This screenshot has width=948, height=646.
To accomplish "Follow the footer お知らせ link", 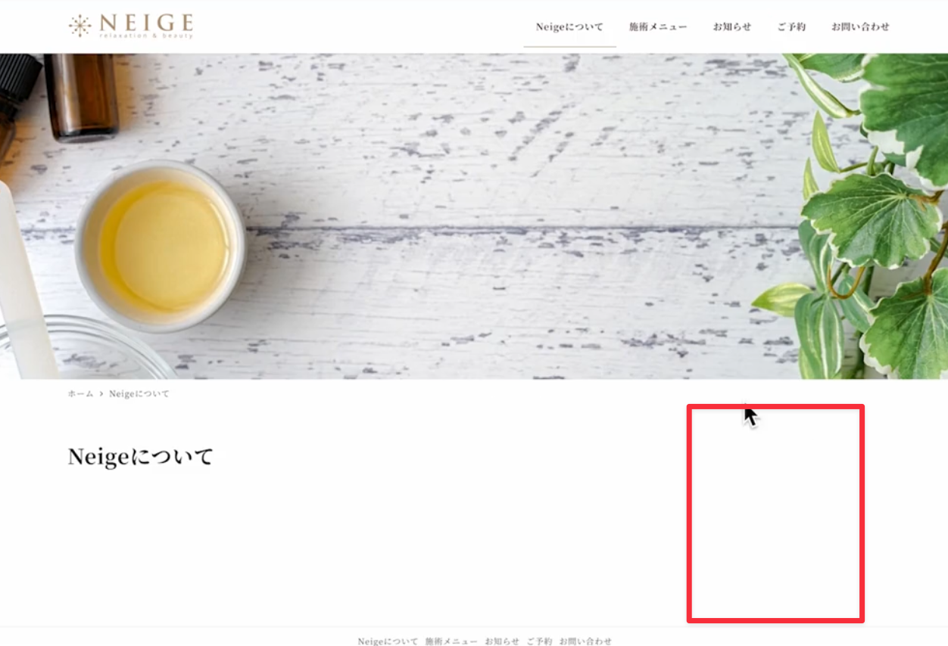I will (x=502, y=641).
